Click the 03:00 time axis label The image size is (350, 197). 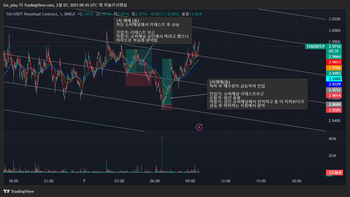pyautogui.click(x=119, y=181)
